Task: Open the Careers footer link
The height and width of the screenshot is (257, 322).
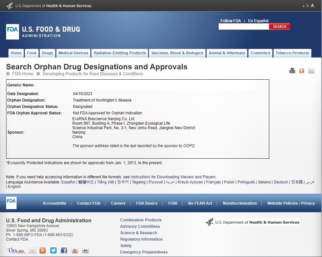Action: [118, 203]
